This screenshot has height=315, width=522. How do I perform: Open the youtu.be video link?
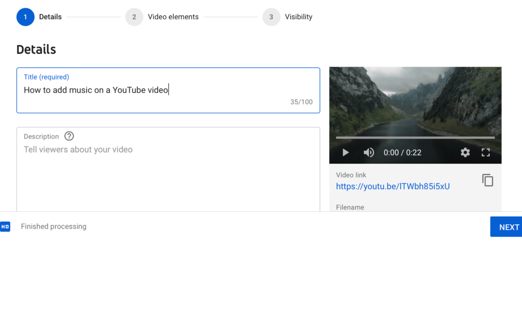pyautogui.click(x=393, y=186)
